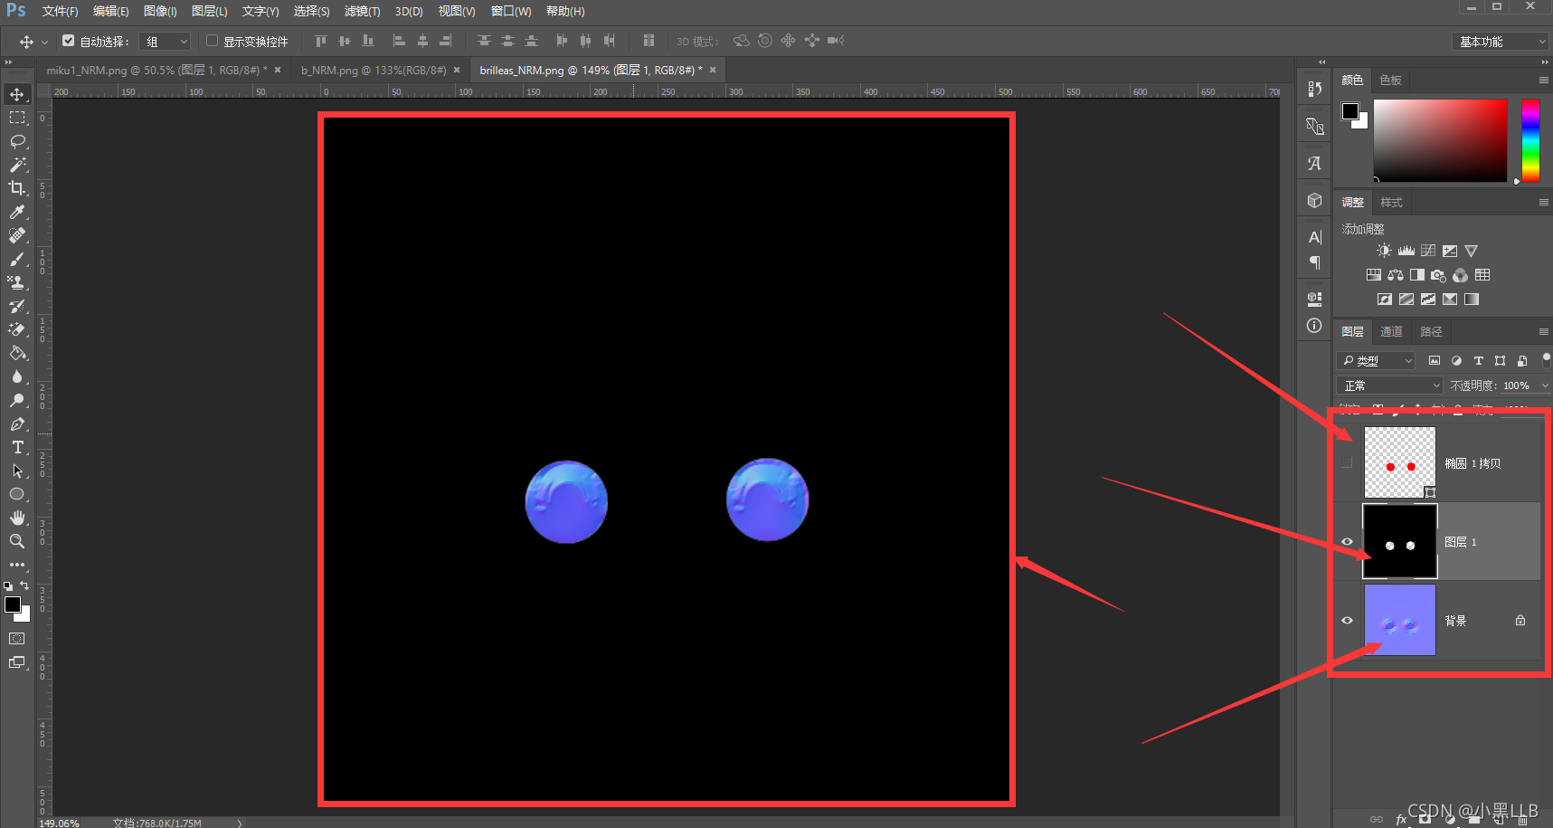Open the 基本功能 workspace dropdown
The image size is (1553, 828).
1500,42
